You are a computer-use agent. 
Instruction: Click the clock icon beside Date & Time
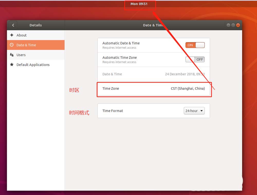pyautogui.click(x=12, y=45)
